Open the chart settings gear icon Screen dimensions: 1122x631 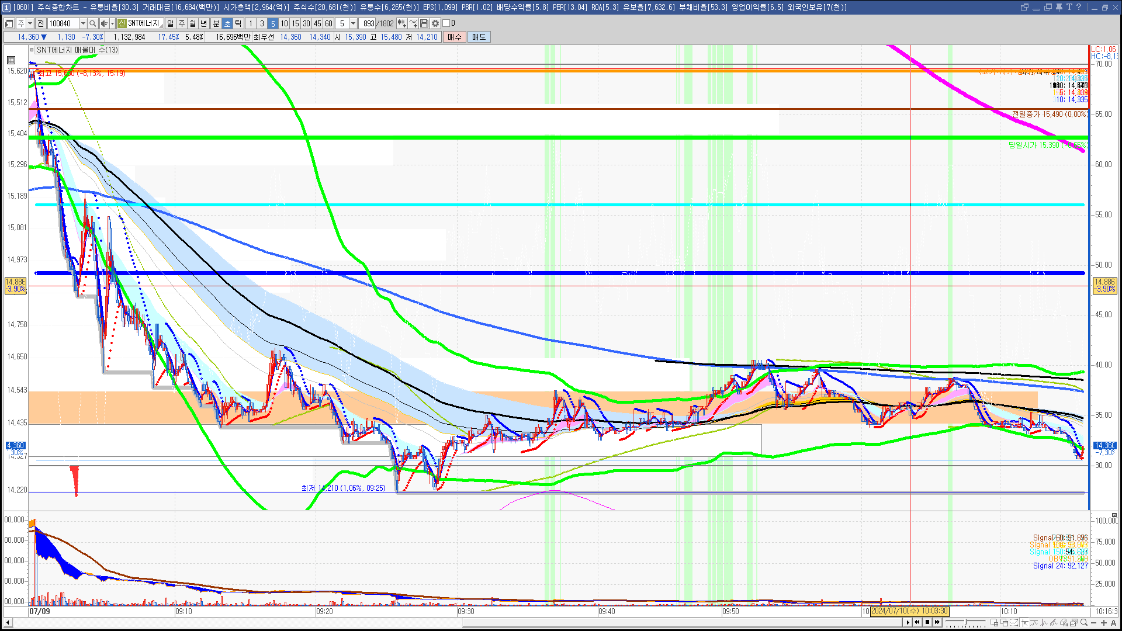(435, 23)
